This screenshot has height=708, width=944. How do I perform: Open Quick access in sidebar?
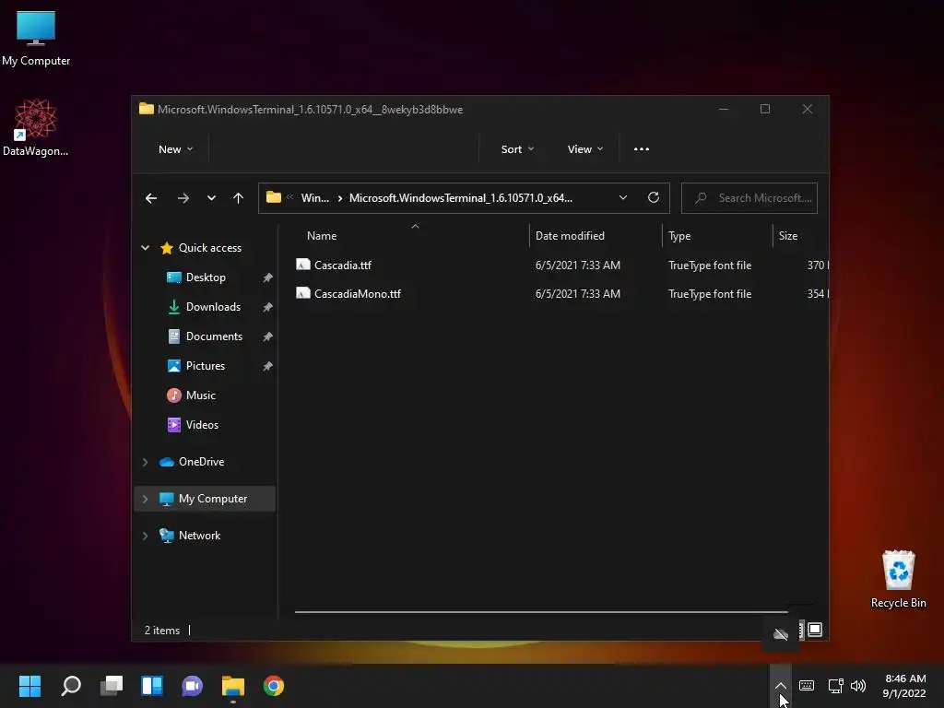209,248
